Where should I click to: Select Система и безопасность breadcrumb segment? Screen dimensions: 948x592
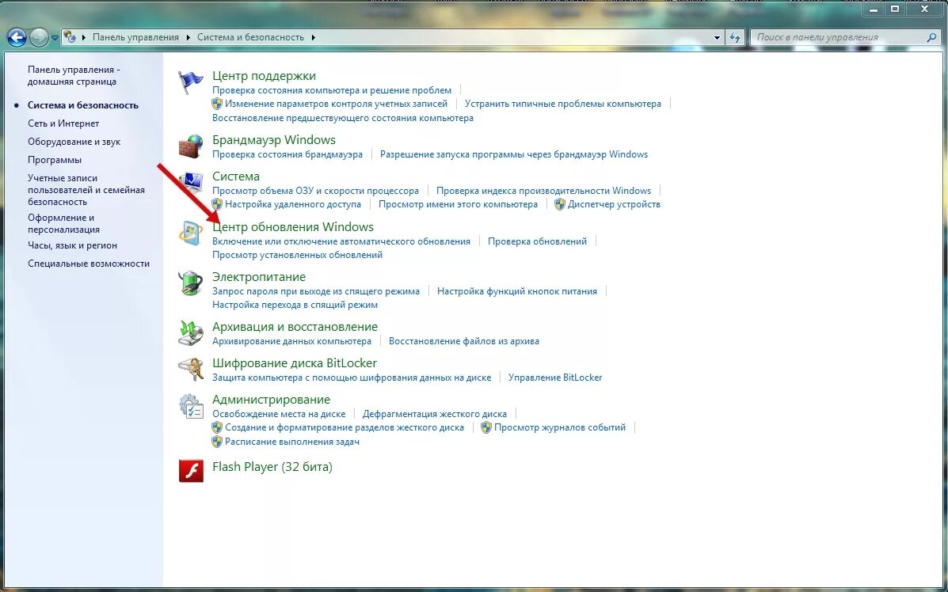pos(250,37)
